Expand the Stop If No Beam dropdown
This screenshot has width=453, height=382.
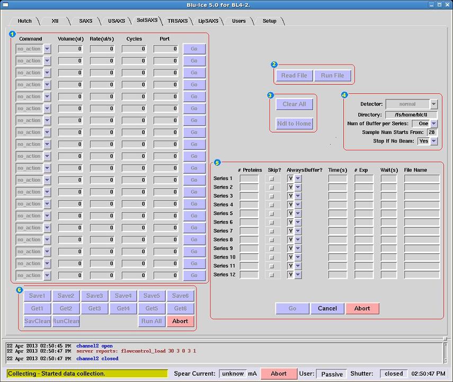[433, 141]
